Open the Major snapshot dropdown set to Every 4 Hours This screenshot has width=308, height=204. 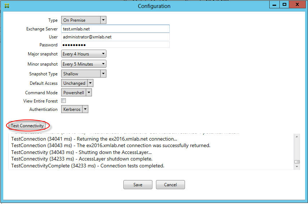coord(84,54)
